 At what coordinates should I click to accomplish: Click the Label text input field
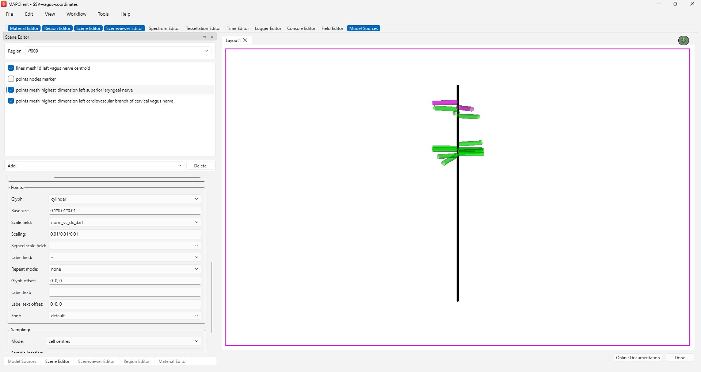pos(125,292)
